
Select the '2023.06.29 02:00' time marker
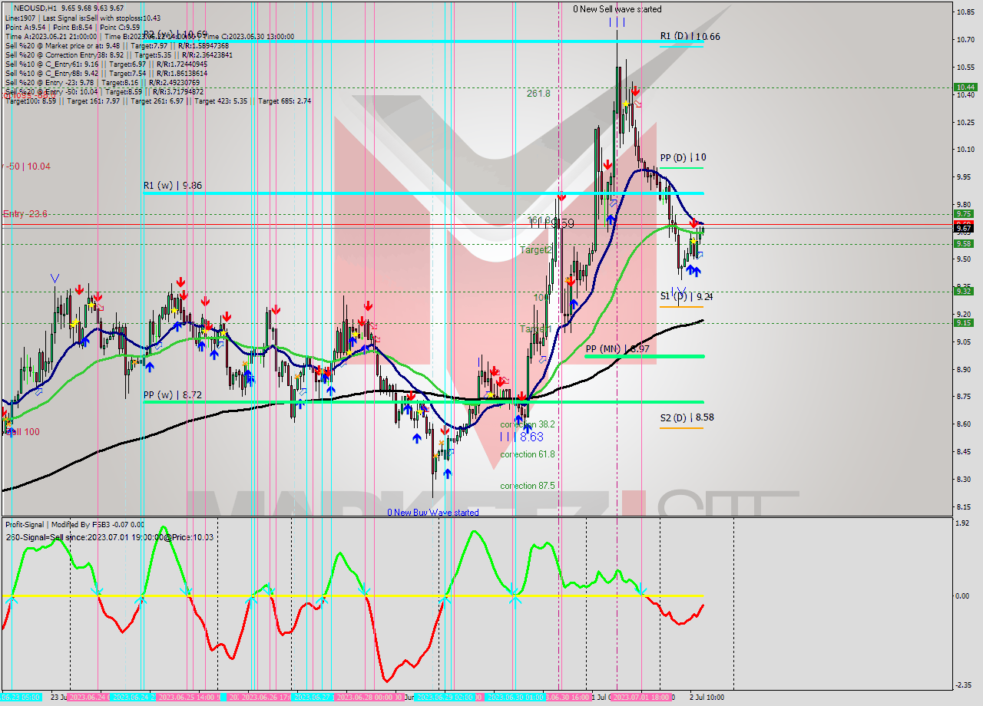(446, 697)
